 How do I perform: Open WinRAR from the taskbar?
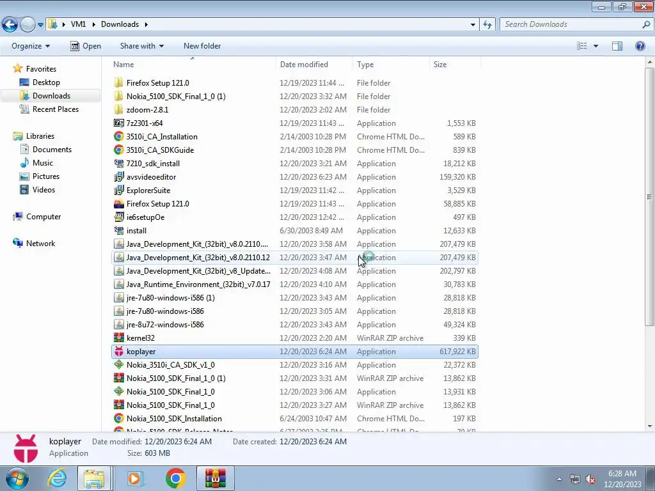point(216,478)
